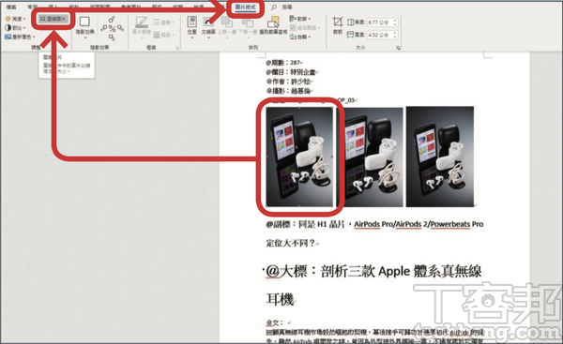Image resolution: width=563 pixels, height=344 pixels.
Task: Select the rightmost earphones picture in document
Action: (x=440, y=157)
